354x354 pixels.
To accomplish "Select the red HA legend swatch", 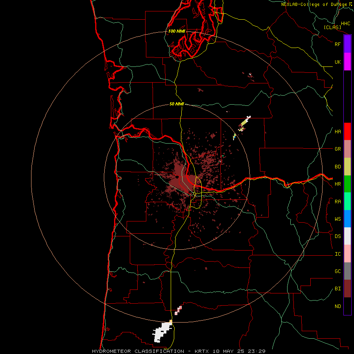I will click(x=347, y=131).
